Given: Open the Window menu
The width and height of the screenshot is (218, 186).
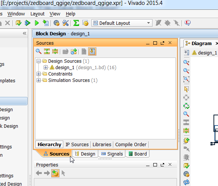Looking at the screenshot, I should click(16, 14).
